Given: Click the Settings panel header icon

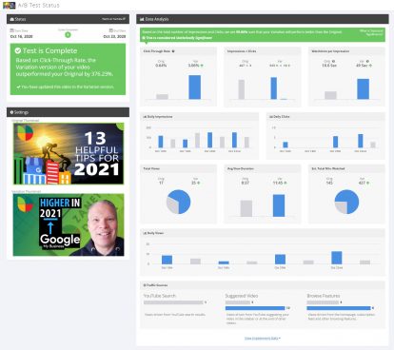Looking at the screenshot, I should click(x=11, y=112).
